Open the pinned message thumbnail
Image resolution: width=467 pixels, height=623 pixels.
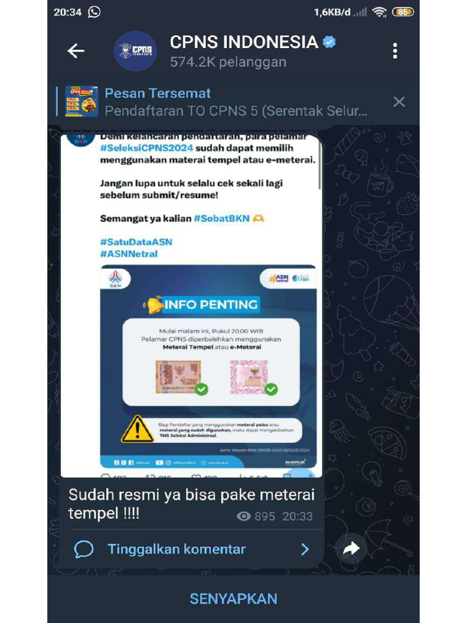tap(81, 102)
